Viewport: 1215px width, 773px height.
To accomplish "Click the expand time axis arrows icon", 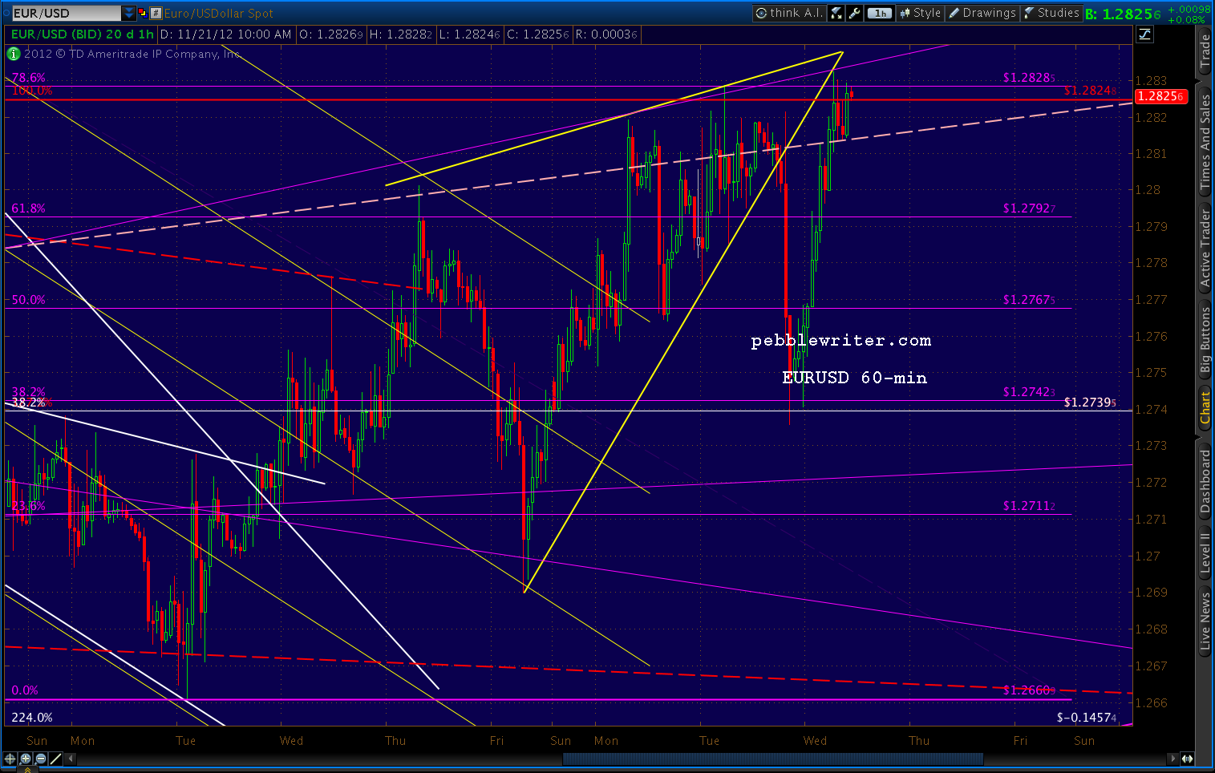I will 1187,759.
